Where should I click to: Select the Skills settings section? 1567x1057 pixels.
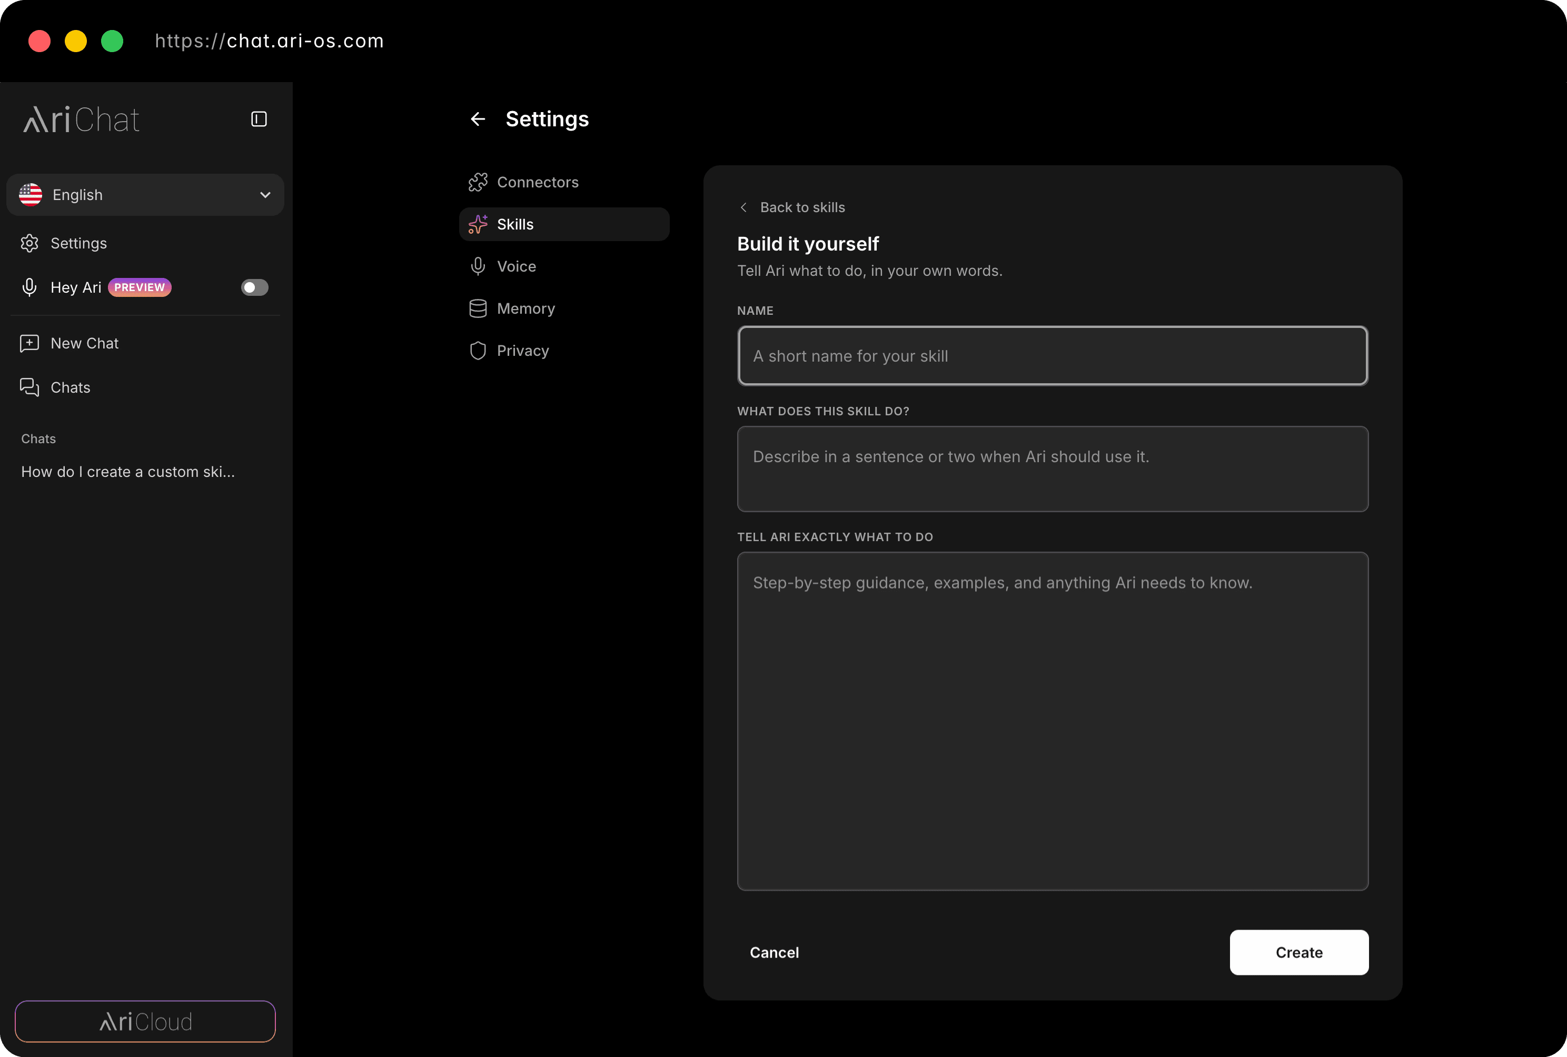[x=564, y=224]
